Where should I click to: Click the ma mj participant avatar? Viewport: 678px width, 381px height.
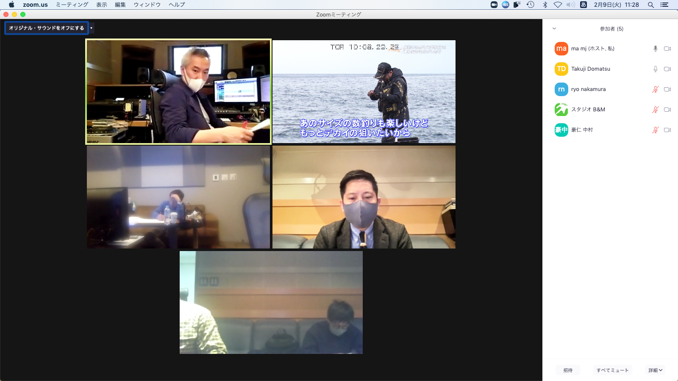(x=561, y=49)
